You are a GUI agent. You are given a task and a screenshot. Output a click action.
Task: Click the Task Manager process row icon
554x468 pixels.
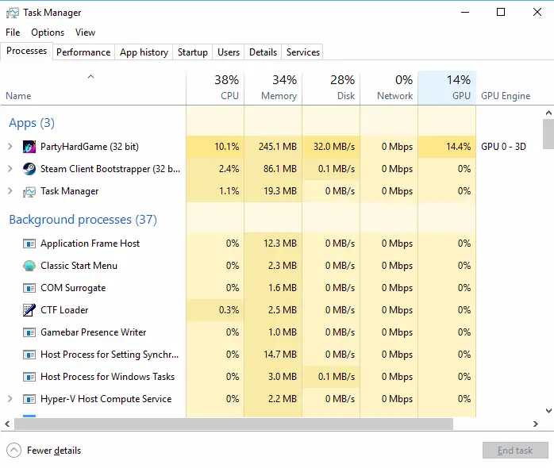point(29,191)
